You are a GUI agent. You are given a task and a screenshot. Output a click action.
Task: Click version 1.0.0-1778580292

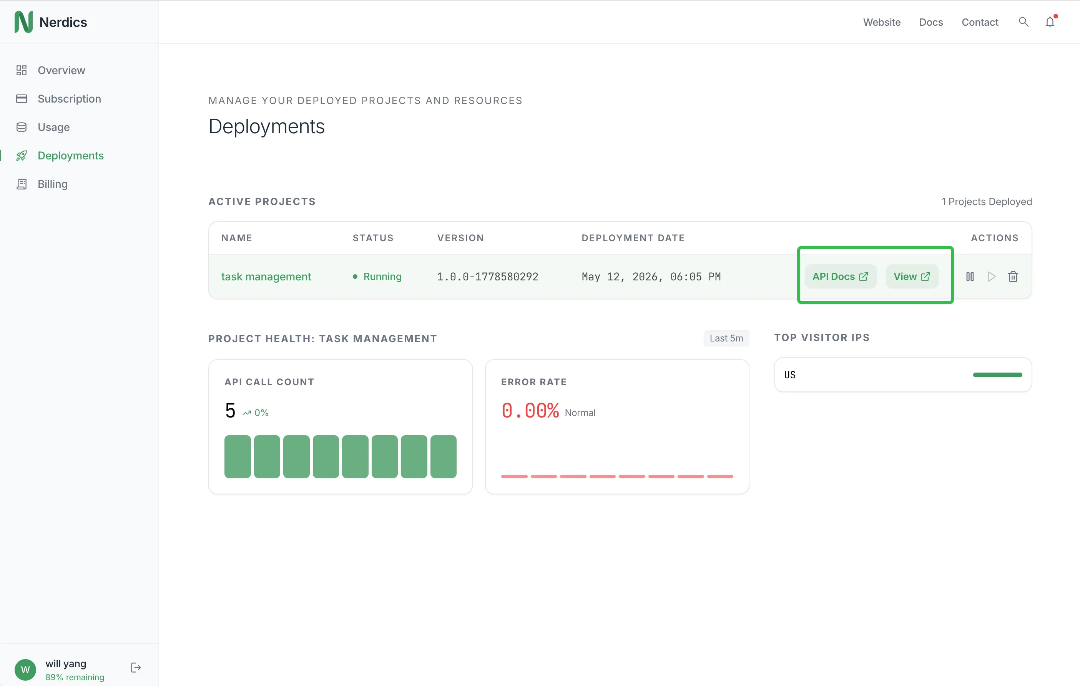pyautogui.click(x=488, y=277)
